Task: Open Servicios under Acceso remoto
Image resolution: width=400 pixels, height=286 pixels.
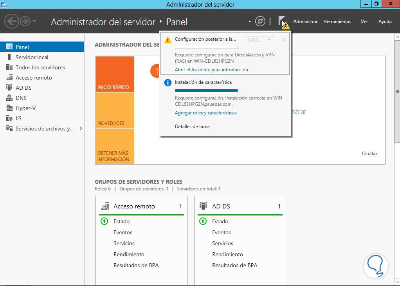Action: [x=124, y=243]
